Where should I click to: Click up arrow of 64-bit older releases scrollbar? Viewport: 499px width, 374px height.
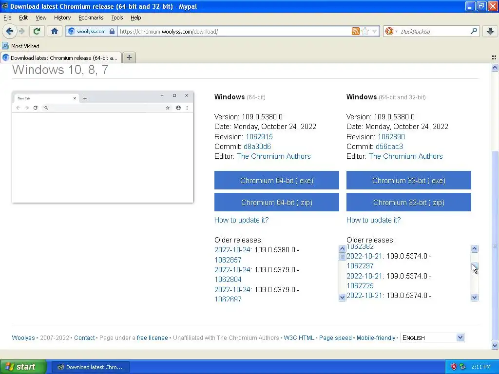pos(343,249)
